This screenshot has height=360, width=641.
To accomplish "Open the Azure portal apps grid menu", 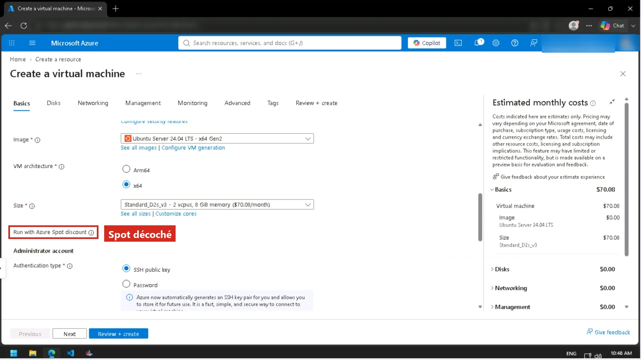I will [x=12, y=43].
